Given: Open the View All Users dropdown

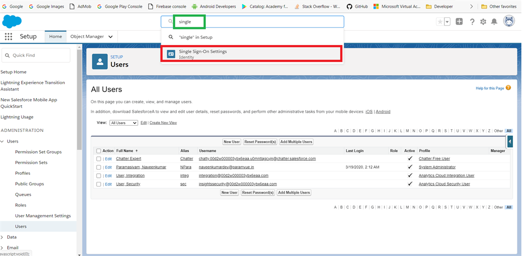Looking at the screenshot, I should tap(124, 123).
